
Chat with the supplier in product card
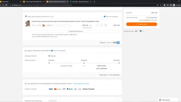[x=111, y=16]
